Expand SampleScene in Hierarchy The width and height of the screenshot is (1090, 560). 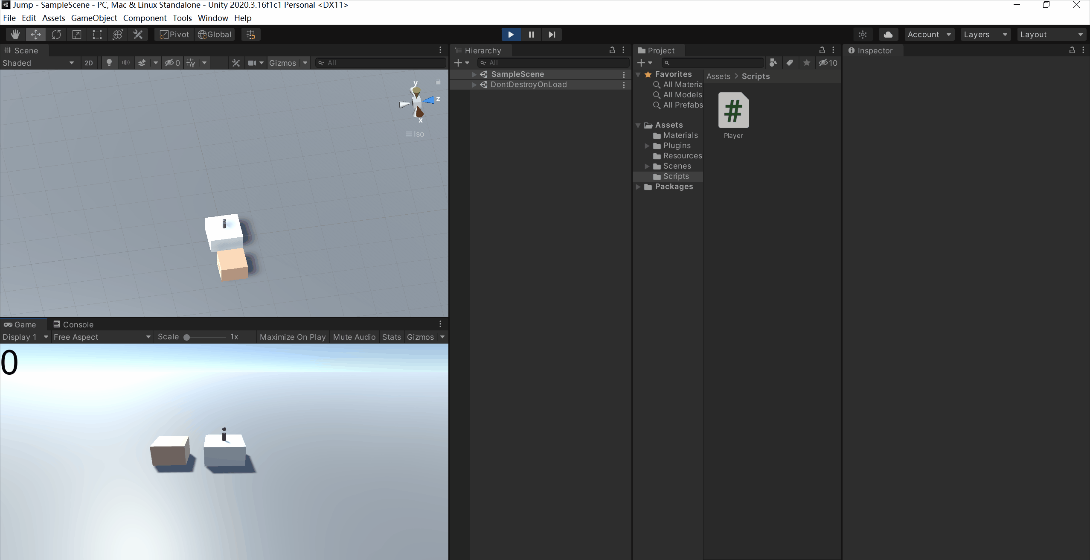point(474,74)
